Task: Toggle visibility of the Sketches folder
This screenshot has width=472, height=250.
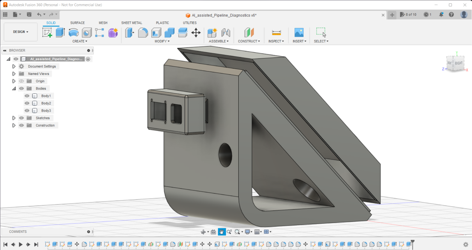Action: pyautogui.click(x=21, y=118)
